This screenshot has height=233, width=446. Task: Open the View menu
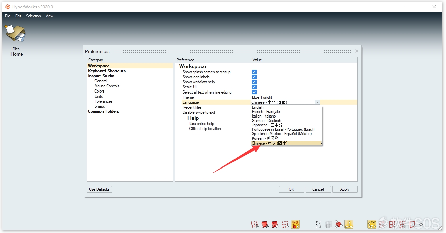(49, 16)
